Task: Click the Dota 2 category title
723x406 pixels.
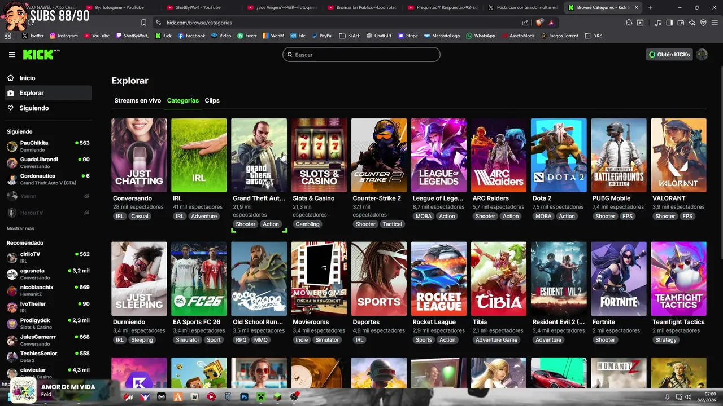Action: click(542, 198)
